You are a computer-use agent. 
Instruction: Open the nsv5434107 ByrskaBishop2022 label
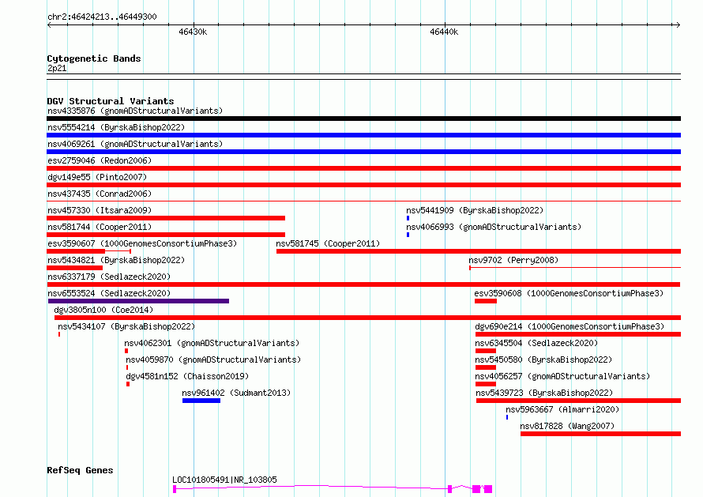click(126, 326)
